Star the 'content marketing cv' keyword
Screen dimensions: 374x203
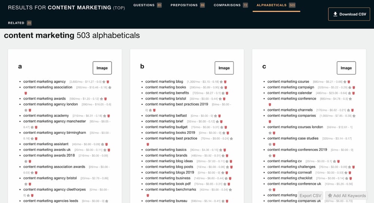pyautogui.click(x=334, y=161)
